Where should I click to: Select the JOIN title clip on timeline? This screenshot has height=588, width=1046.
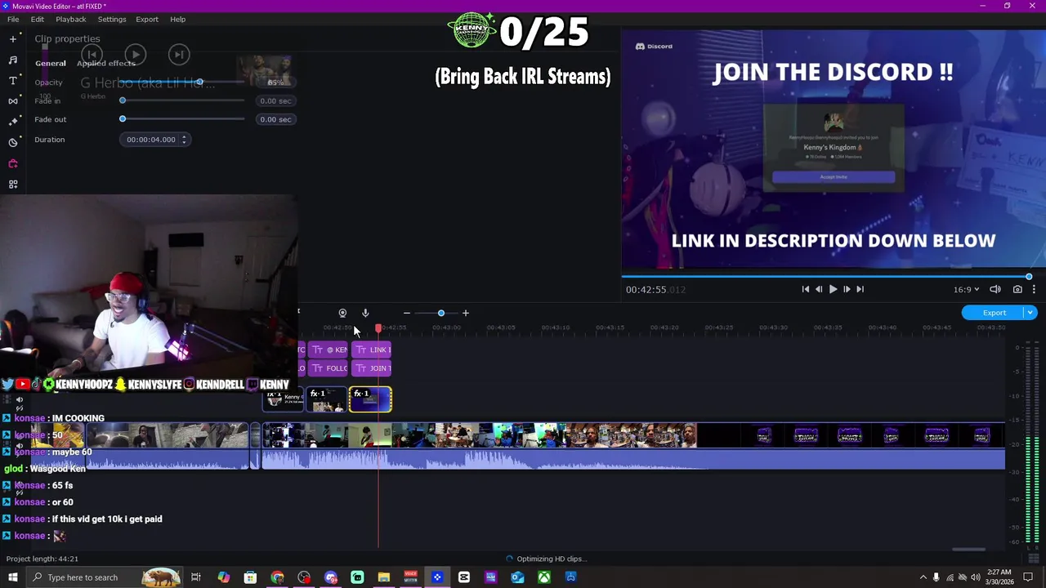(372, 368)
